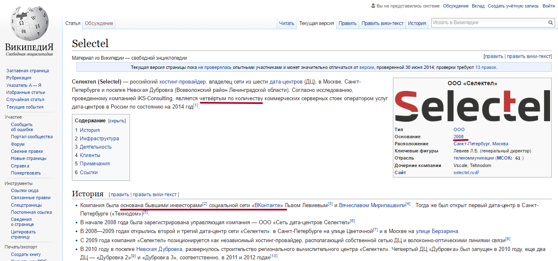
Task: Open «Сведения о странице» in sidebar
Action: tap(22, 222)
